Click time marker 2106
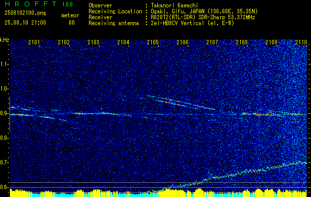 click(x=182, y=42)
